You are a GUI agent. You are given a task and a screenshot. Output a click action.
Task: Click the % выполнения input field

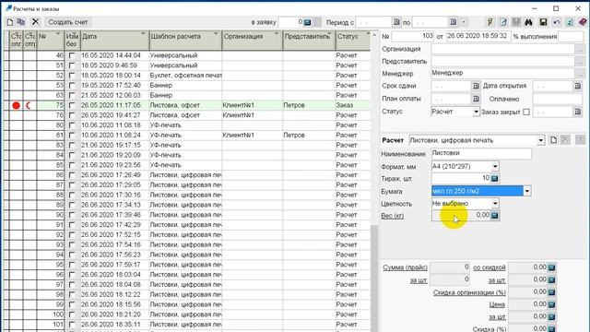click(x=571, y=37)
